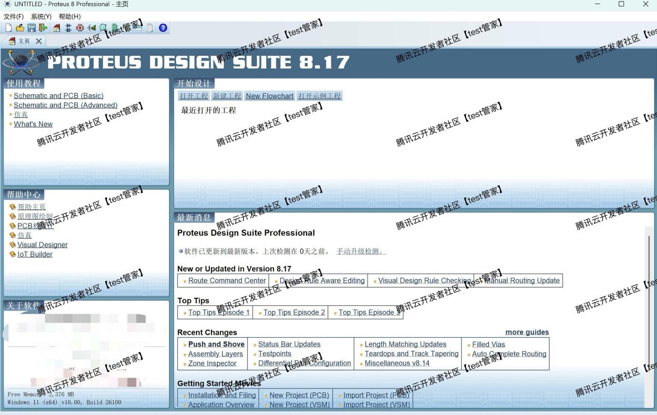The image size is (657, 415).
Task: Click the more guides link
Action: point(526,332)
